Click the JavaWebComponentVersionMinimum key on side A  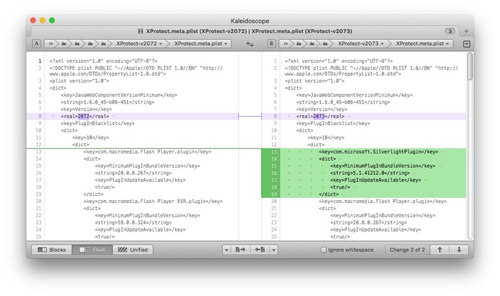pyautogui.click(x=119, y=95)
